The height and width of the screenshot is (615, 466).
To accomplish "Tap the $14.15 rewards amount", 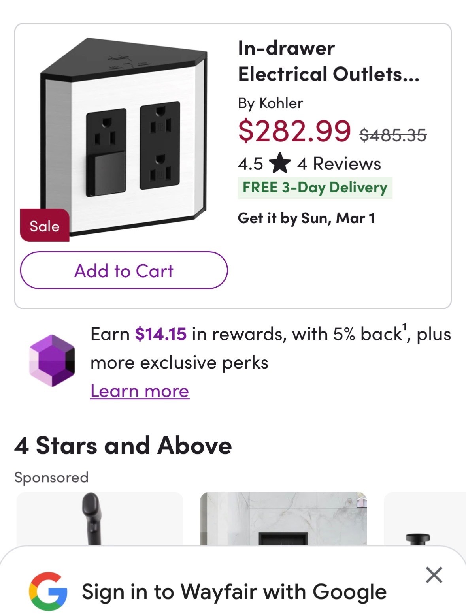I will tap(160, 334).
